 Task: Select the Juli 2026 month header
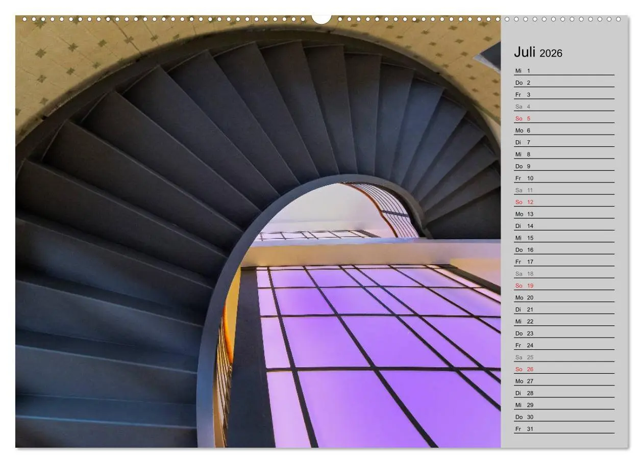click(x=538, y=53)
